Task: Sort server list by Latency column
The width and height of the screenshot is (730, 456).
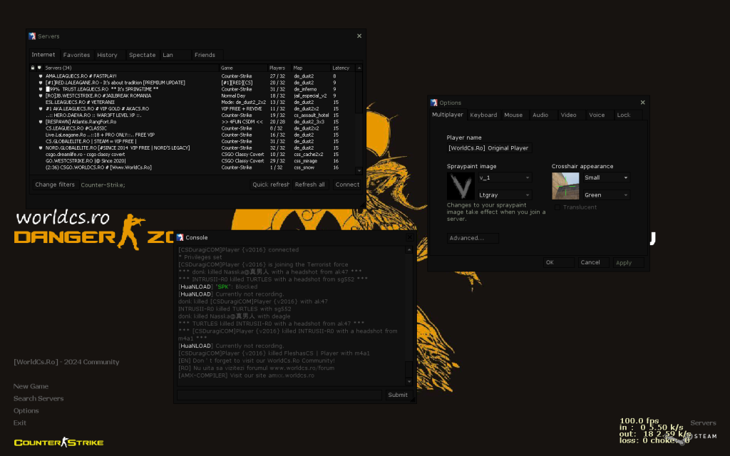Action: point(343,68)
